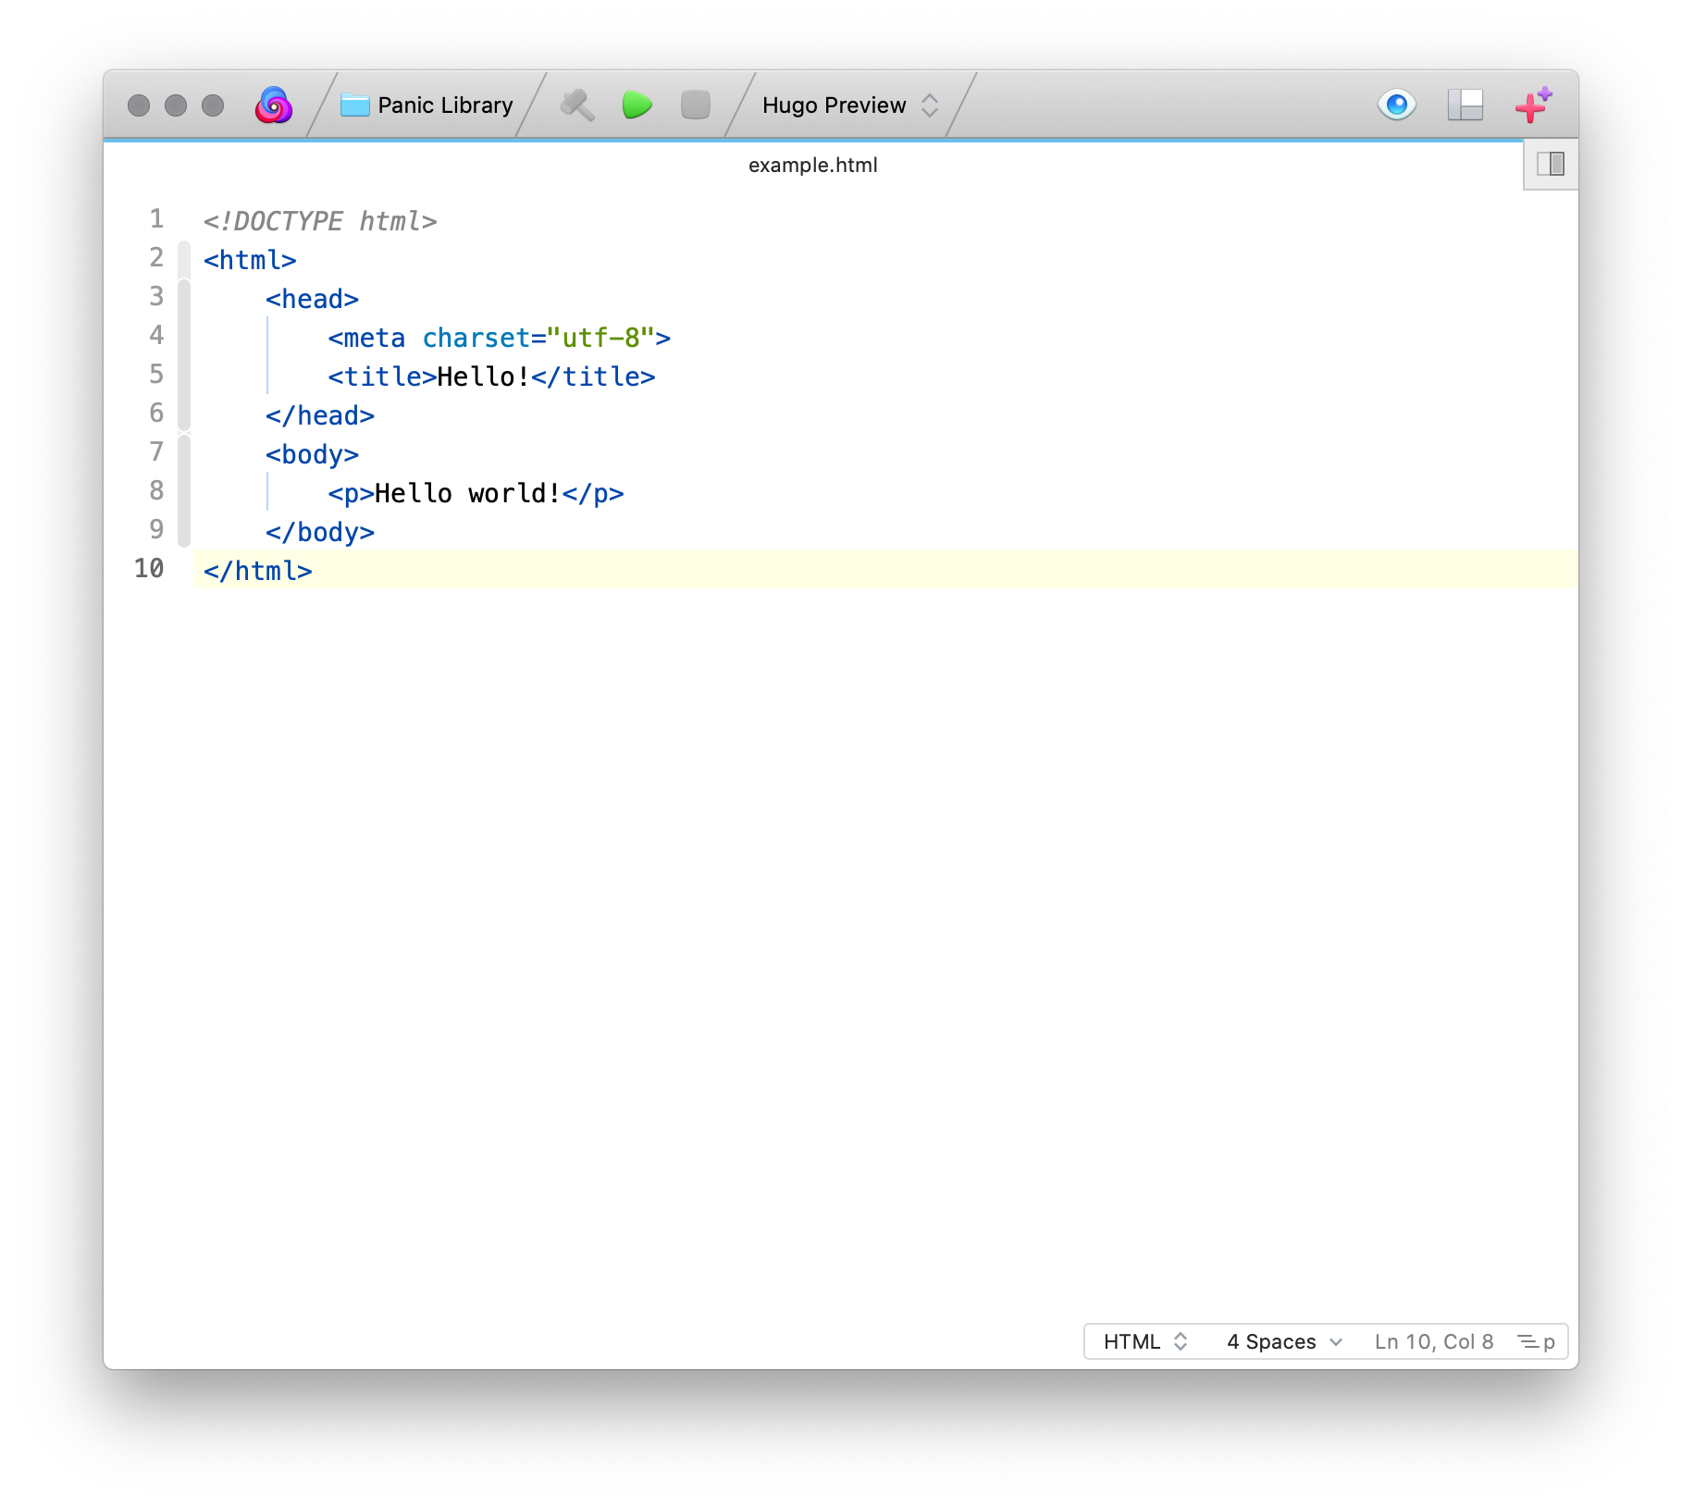Click the meta charset="utf-8" line
The height and width of the screenshot is (1506, 1682).
(x=500, y=338)
